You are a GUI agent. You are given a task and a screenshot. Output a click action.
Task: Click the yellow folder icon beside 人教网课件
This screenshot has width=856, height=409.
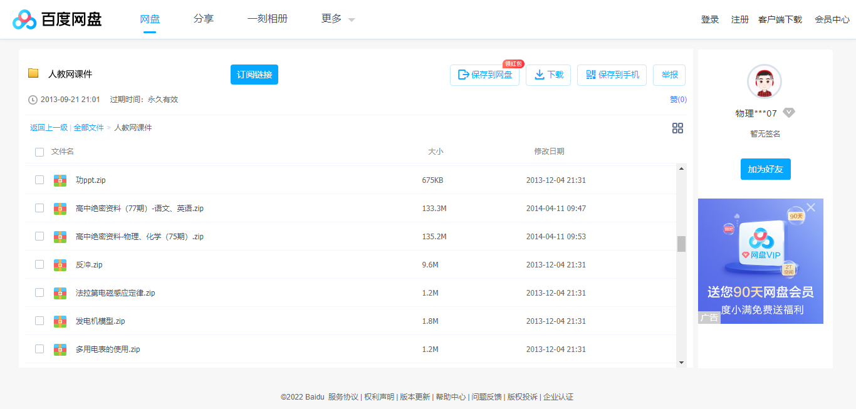[34, 73]
